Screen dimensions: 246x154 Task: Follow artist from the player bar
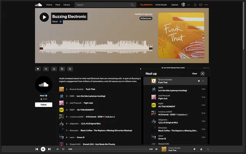point(201,149)
